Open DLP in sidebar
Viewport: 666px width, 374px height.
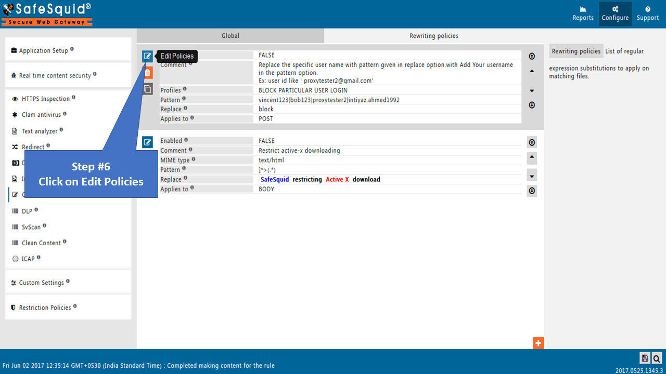27,211
